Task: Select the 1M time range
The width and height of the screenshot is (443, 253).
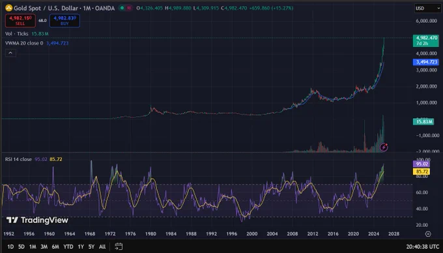Action: tap(33, 246)
